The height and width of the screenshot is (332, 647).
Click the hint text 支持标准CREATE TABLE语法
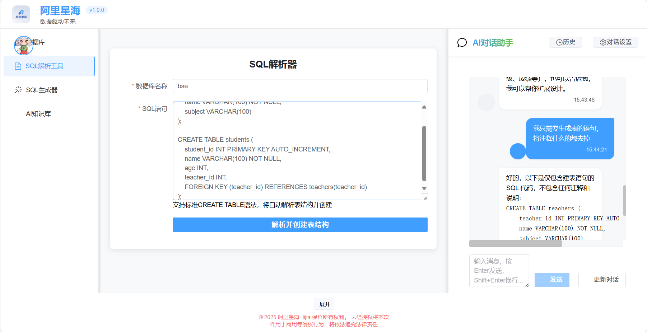click(252, 205)
